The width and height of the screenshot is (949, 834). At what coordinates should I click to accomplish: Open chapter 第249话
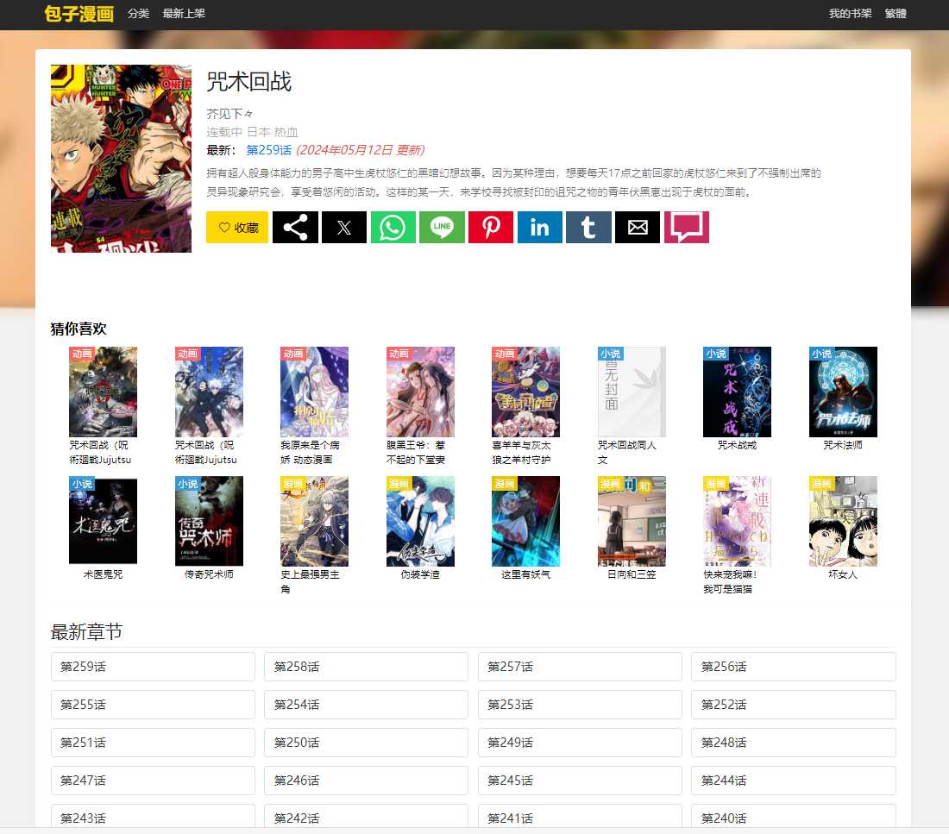point(580,742)
